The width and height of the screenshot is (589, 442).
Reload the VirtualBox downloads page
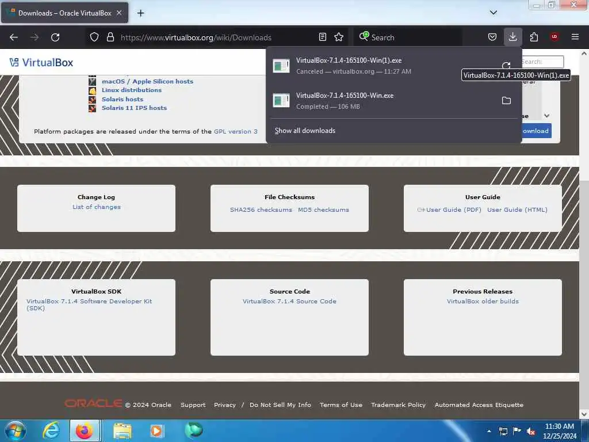pyautogui.click(x=55, y=37)
